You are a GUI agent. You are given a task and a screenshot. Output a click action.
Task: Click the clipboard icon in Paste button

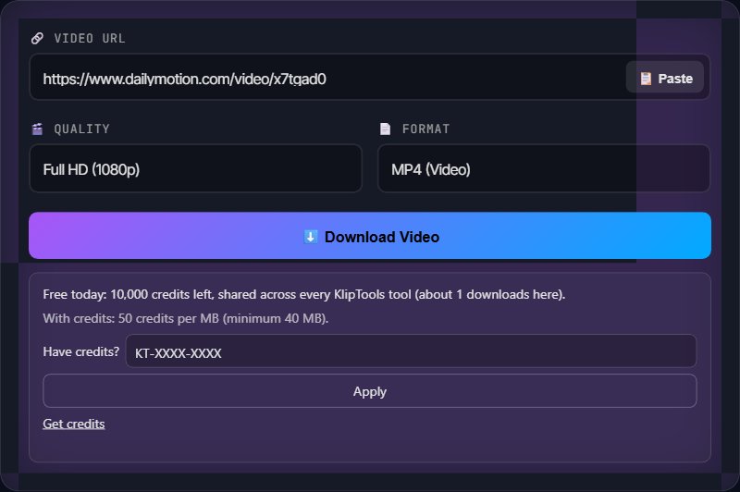click(646, 79)
